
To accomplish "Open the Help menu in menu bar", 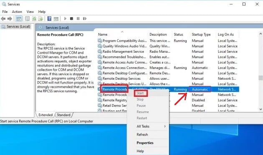I will pyautogui.click(x=42, y=12).
